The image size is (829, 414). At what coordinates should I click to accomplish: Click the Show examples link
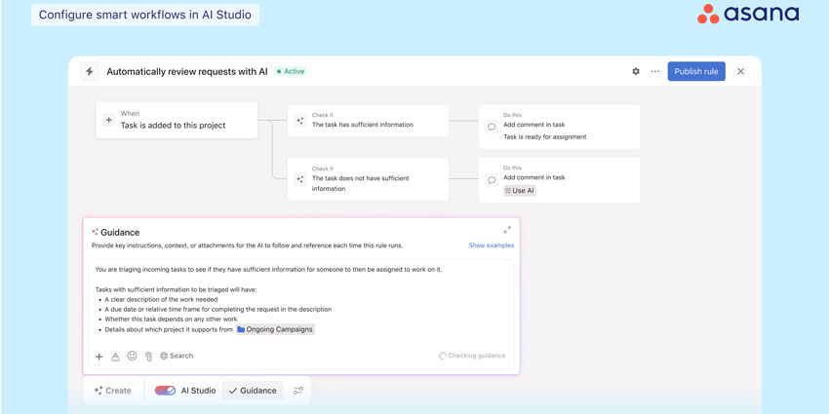(x=492, y=245)
